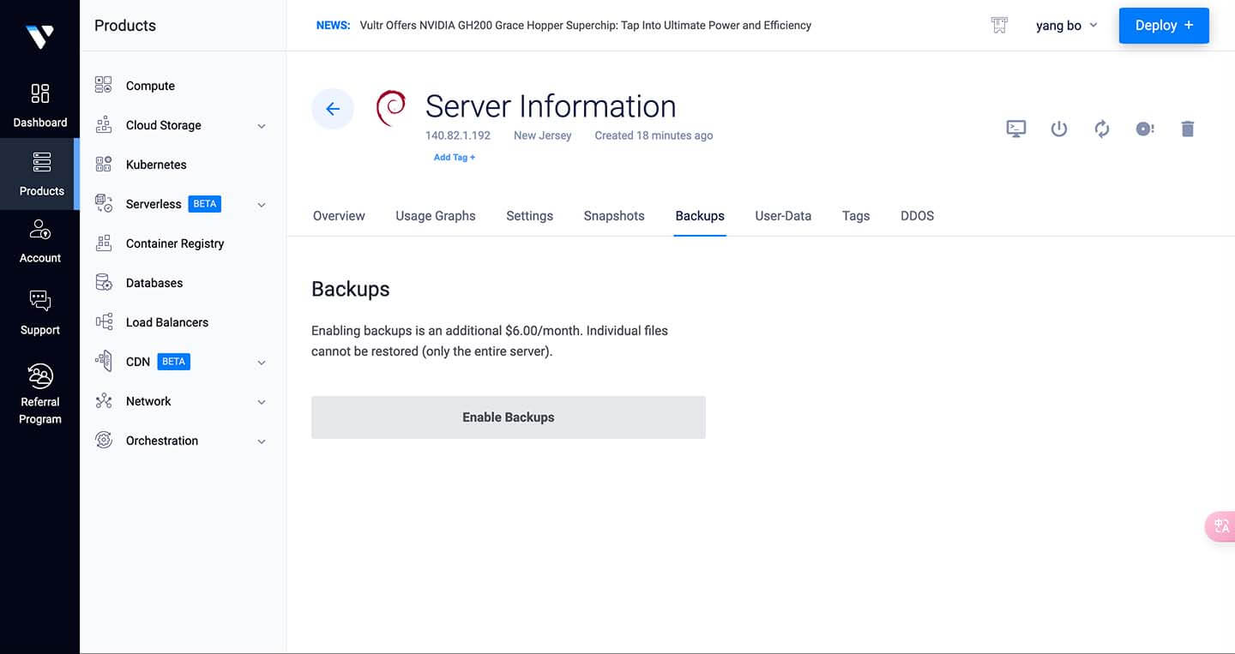
Task: Click the Compute icon in Products menu
Action: pos(104,85)
